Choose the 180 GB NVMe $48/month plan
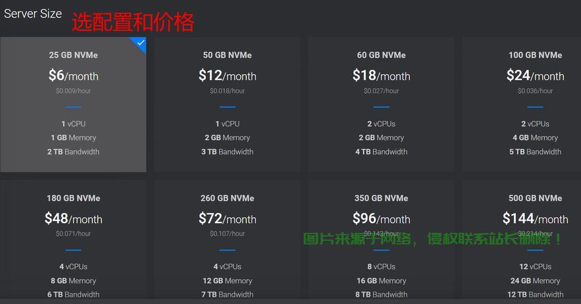 click(73, 219)
